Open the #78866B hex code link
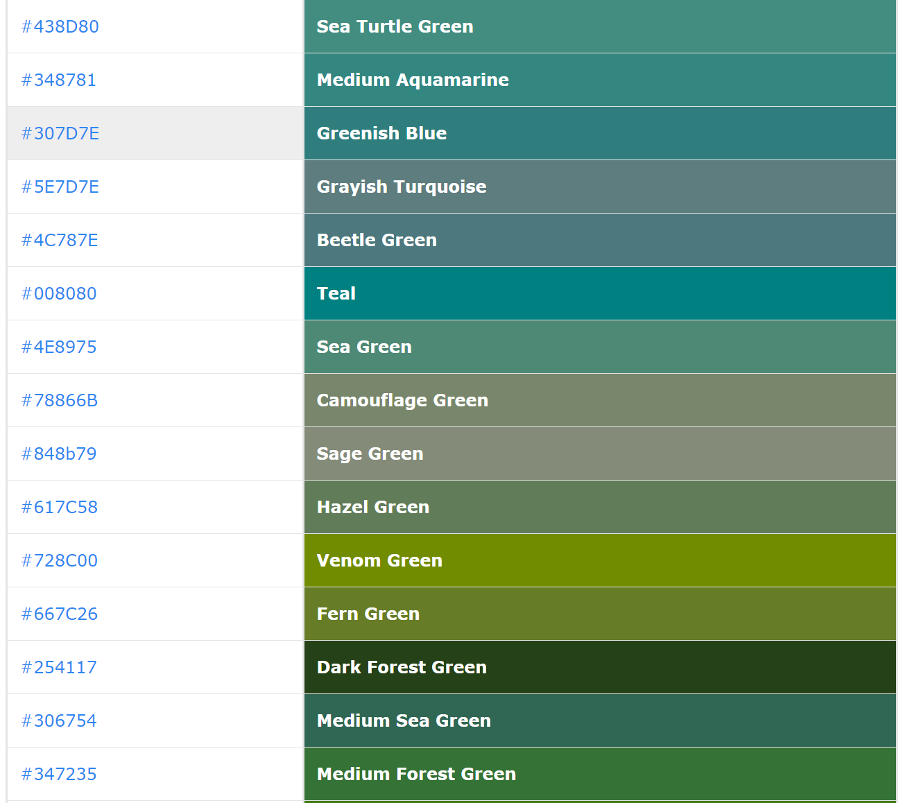 coord(59,400)
